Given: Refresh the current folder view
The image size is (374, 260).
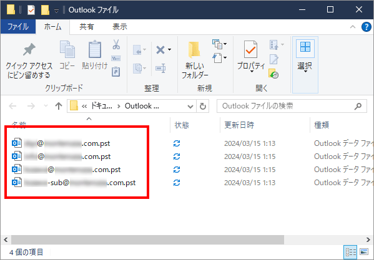Looking at the screenshot, I should click(203, 106).
